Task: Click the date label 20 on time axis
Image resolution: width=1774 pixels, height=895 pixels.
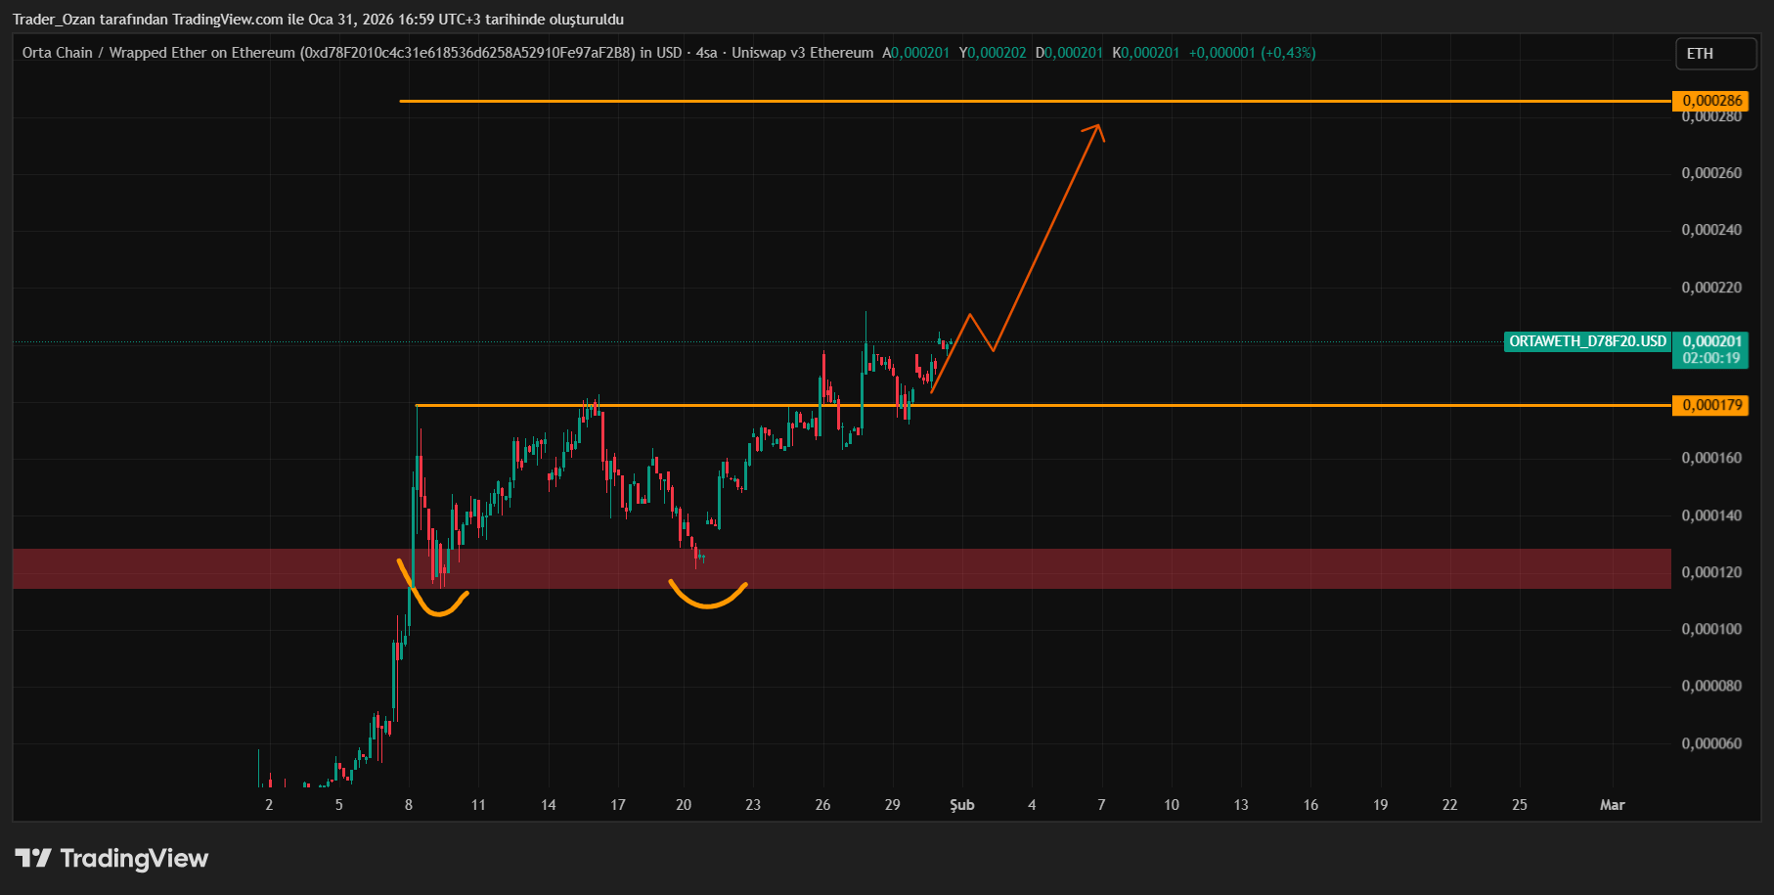Action: click(x=684, y=805)
